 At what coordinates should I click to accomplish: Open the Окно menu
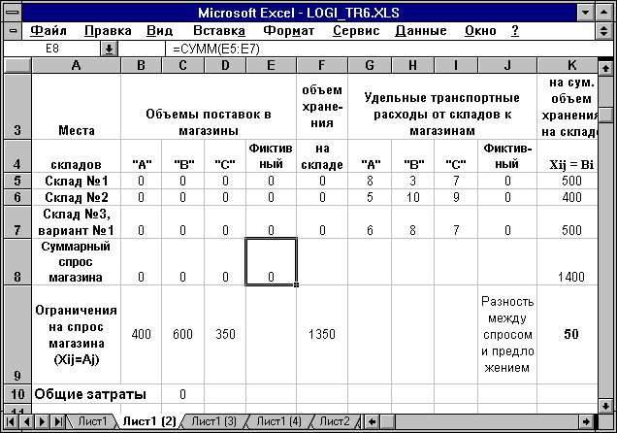(x=480, y=31)
